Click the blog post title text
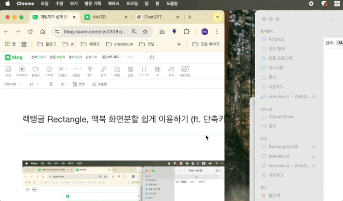 (x=123, y=119)
